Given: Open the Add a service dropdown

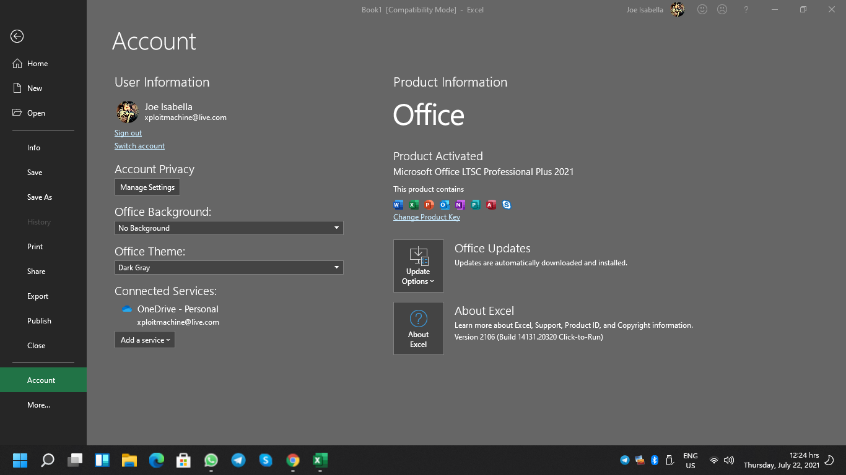Looking at the screenshot, I should (x=145, y=340).
